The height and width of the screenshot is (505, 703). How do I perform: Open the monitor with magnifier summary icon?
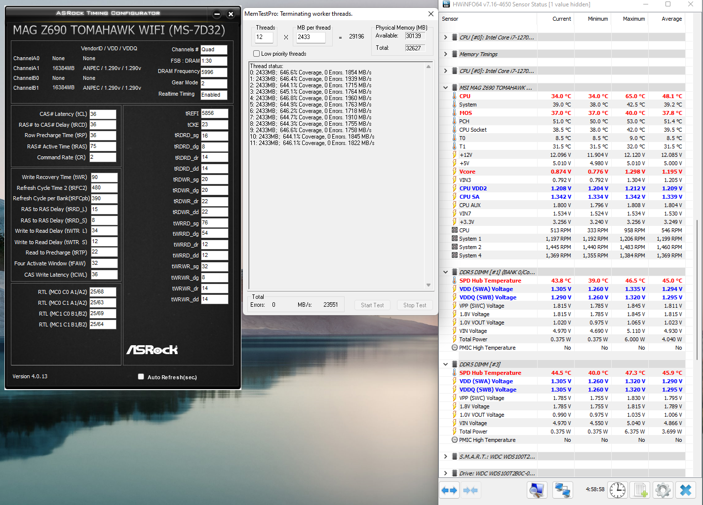pyautogui.click(x=537, y=490)
